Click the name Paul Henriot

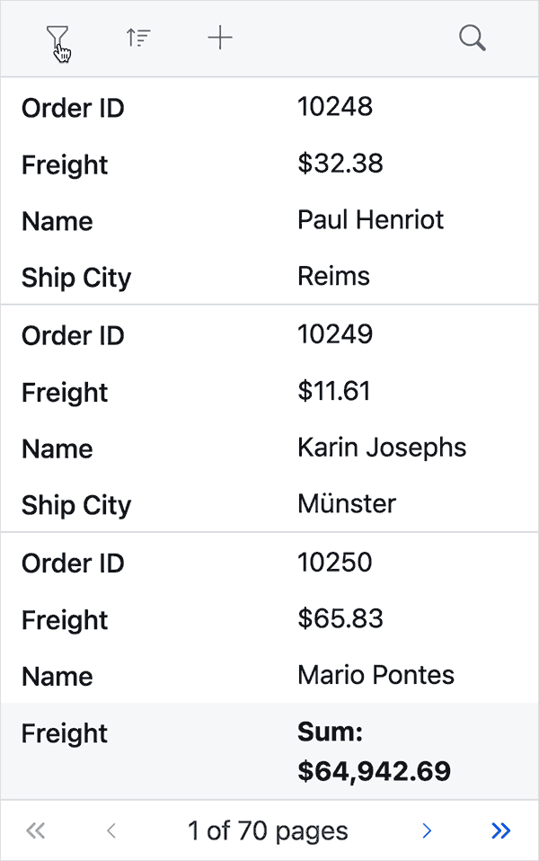click(370, 220)
